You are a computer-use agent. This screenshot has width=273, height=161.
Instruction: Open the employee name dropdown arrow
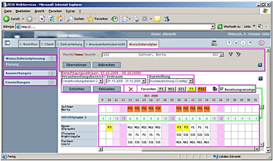(221, 55)
